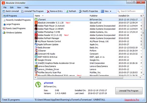Click the Glarysoft Ltd publisher cell

point(95,23)
